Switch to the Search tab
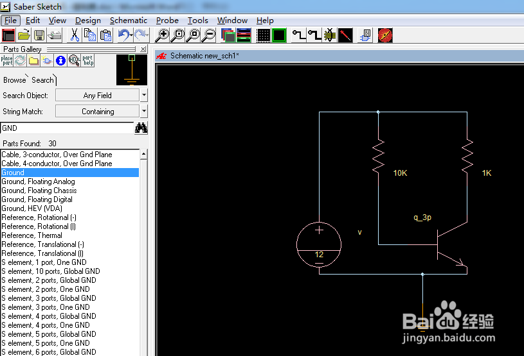Image resolution: width=524 pixels, height=356 pixels. click(x=42, y=80)
